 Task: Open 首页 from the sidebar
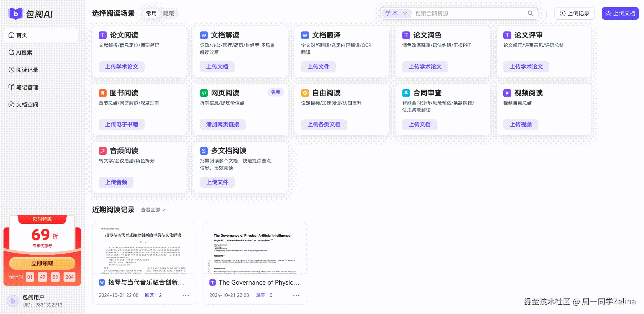pos(21,35)
